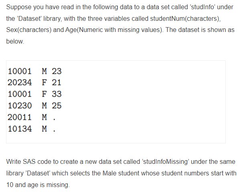This screenshot has width=245, height=193.
Task: Click the empty area inside the data box
Action: tap(141, 101)
